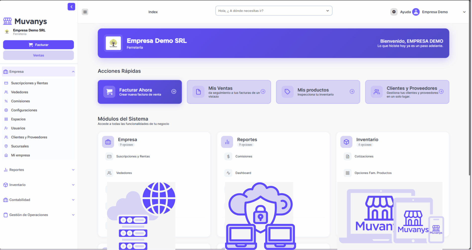The height and width of the screenshot is (250, 472).
Task: Open Dashboard link in Reportes module
Action: [x=243, y=173]
